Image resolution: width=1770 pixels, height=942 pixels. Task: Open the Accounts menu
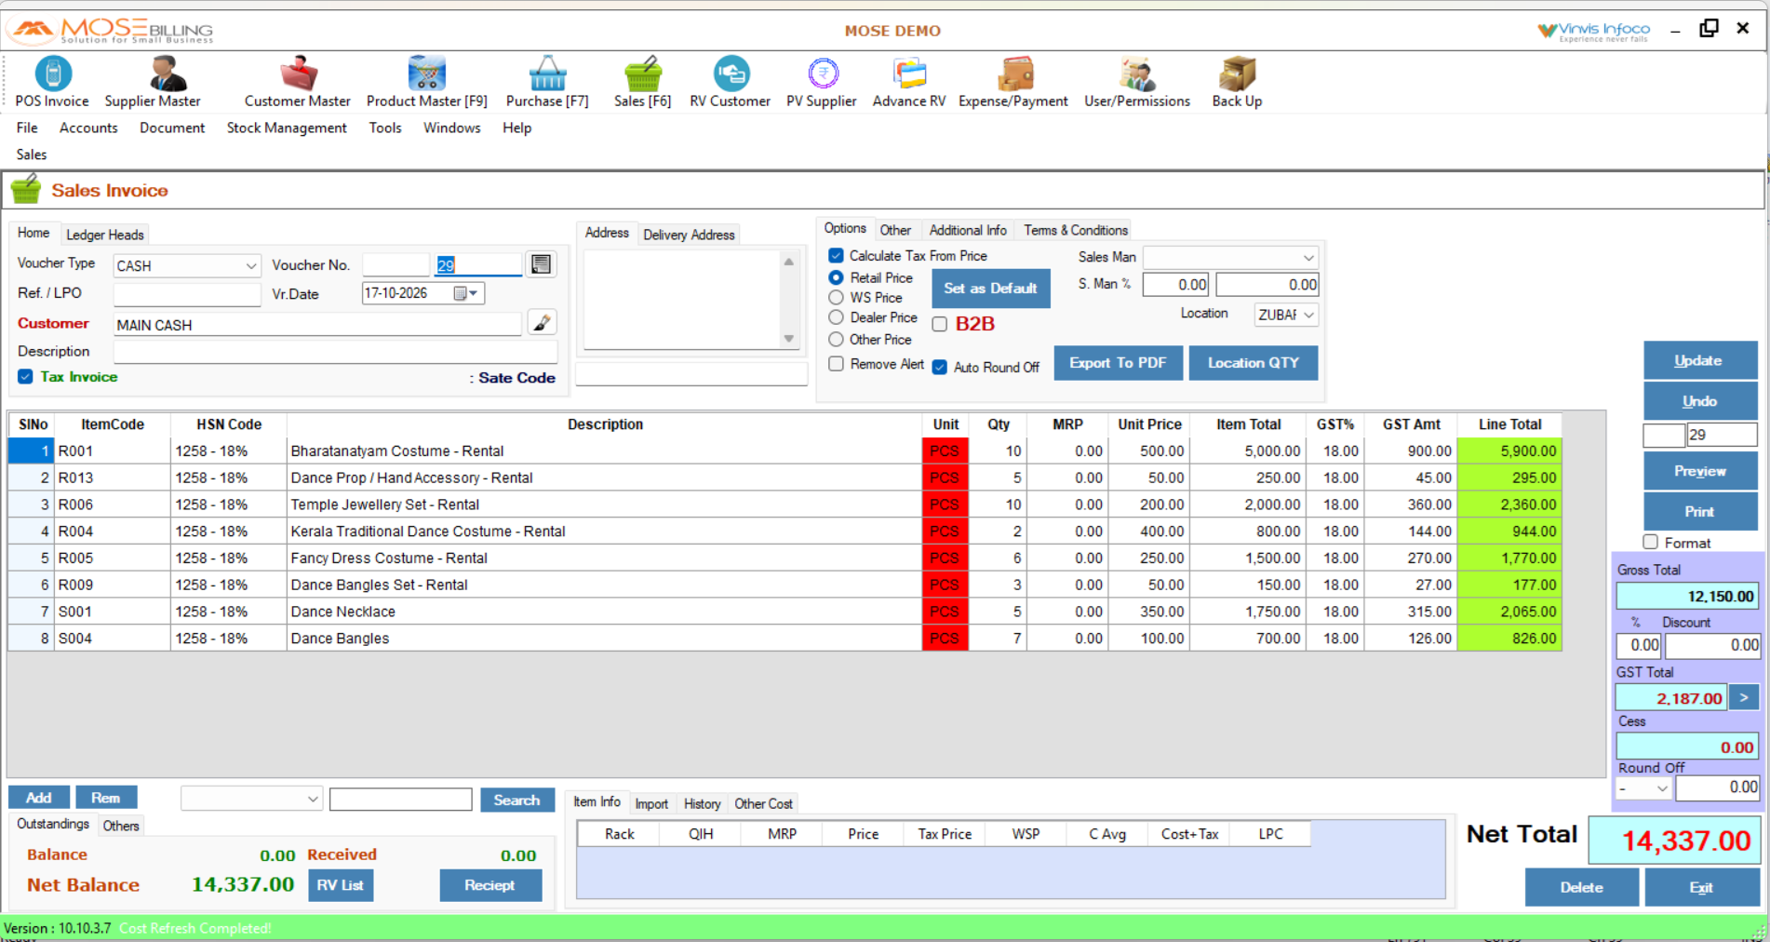[x=88, y=128]
